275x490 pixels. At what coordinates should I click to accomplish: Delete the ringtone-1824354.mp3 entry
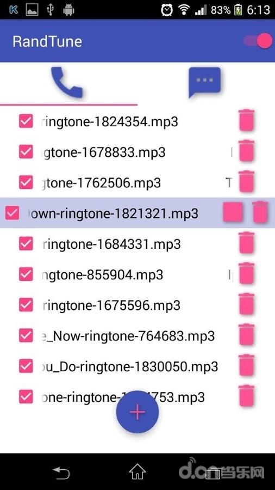pos(247,120)
